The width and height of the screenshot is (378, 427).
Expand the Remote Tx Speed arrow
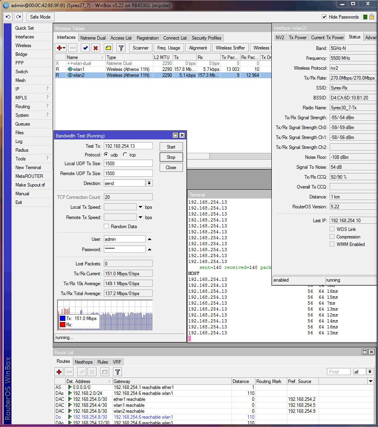pos(141,217)
